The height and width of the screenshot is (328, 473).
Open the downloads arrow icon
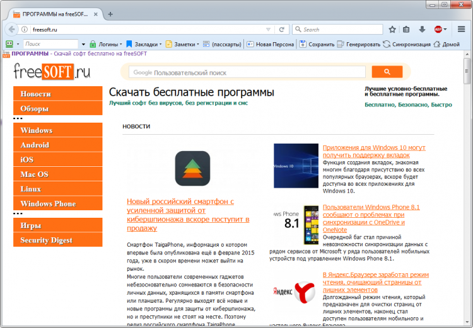tap(422, 30)
